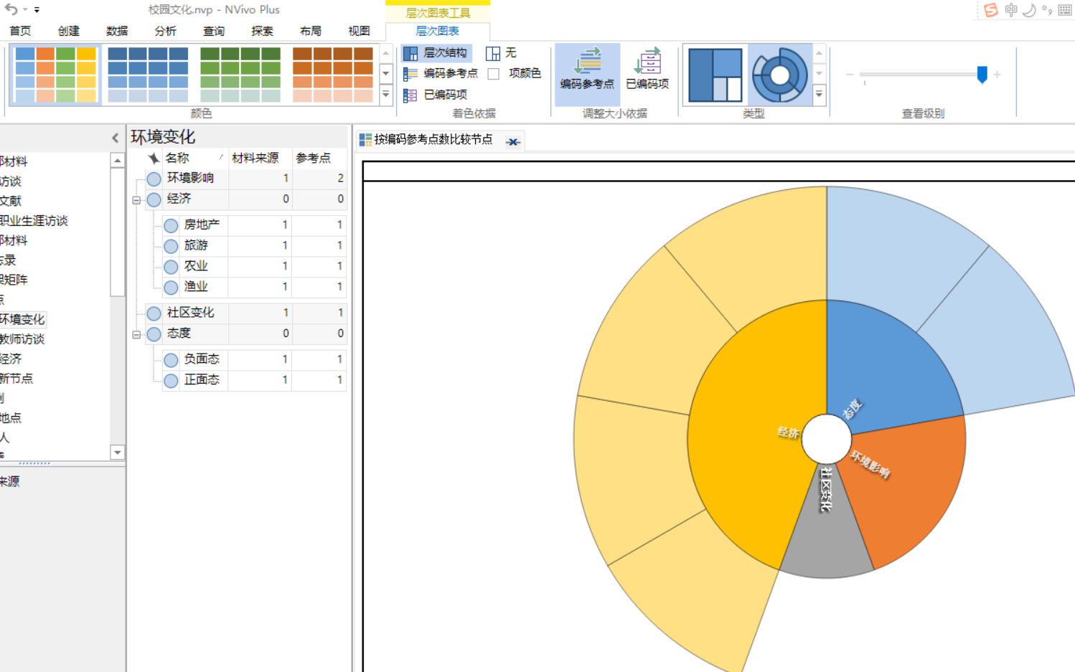Click navigation list scroll up arrow

pos(118,161)
